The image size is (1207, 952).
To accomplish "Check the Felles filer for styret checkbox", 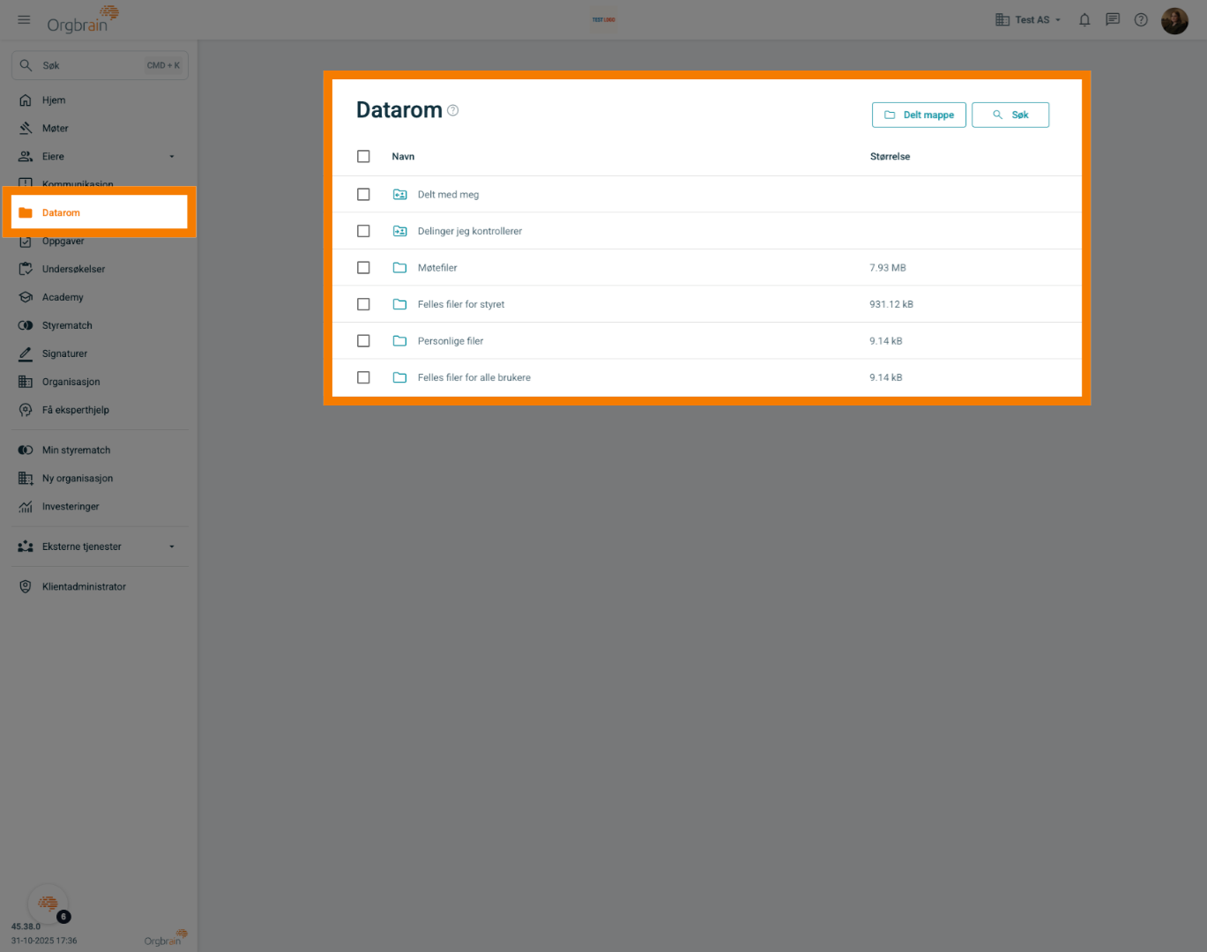I will click(x=363, y=304).
